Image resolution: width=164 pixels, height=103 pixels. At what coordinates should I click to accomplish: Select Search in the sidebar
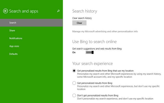(31, 23)
